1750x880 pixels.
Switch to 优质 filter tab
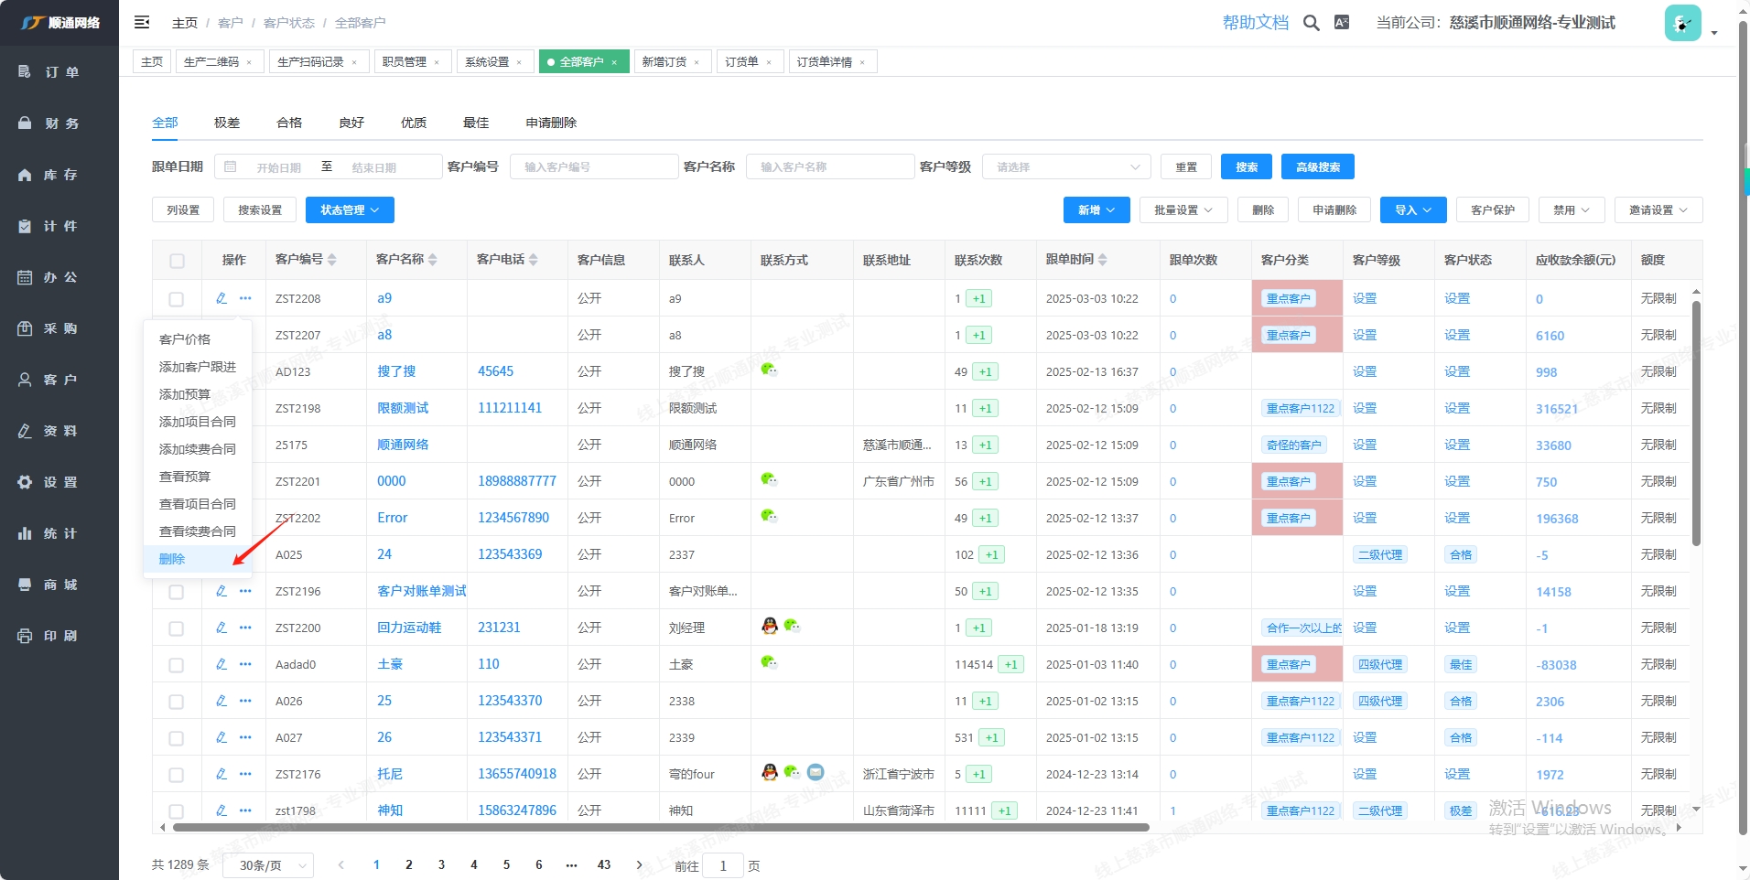(414, 123)
